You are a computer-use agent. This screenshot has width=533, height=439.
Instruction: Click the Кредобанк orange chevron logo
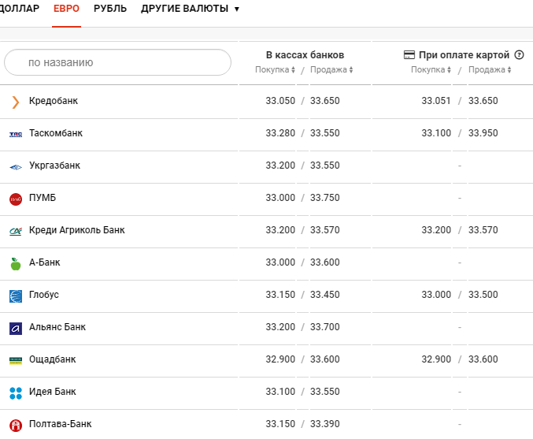16,102
